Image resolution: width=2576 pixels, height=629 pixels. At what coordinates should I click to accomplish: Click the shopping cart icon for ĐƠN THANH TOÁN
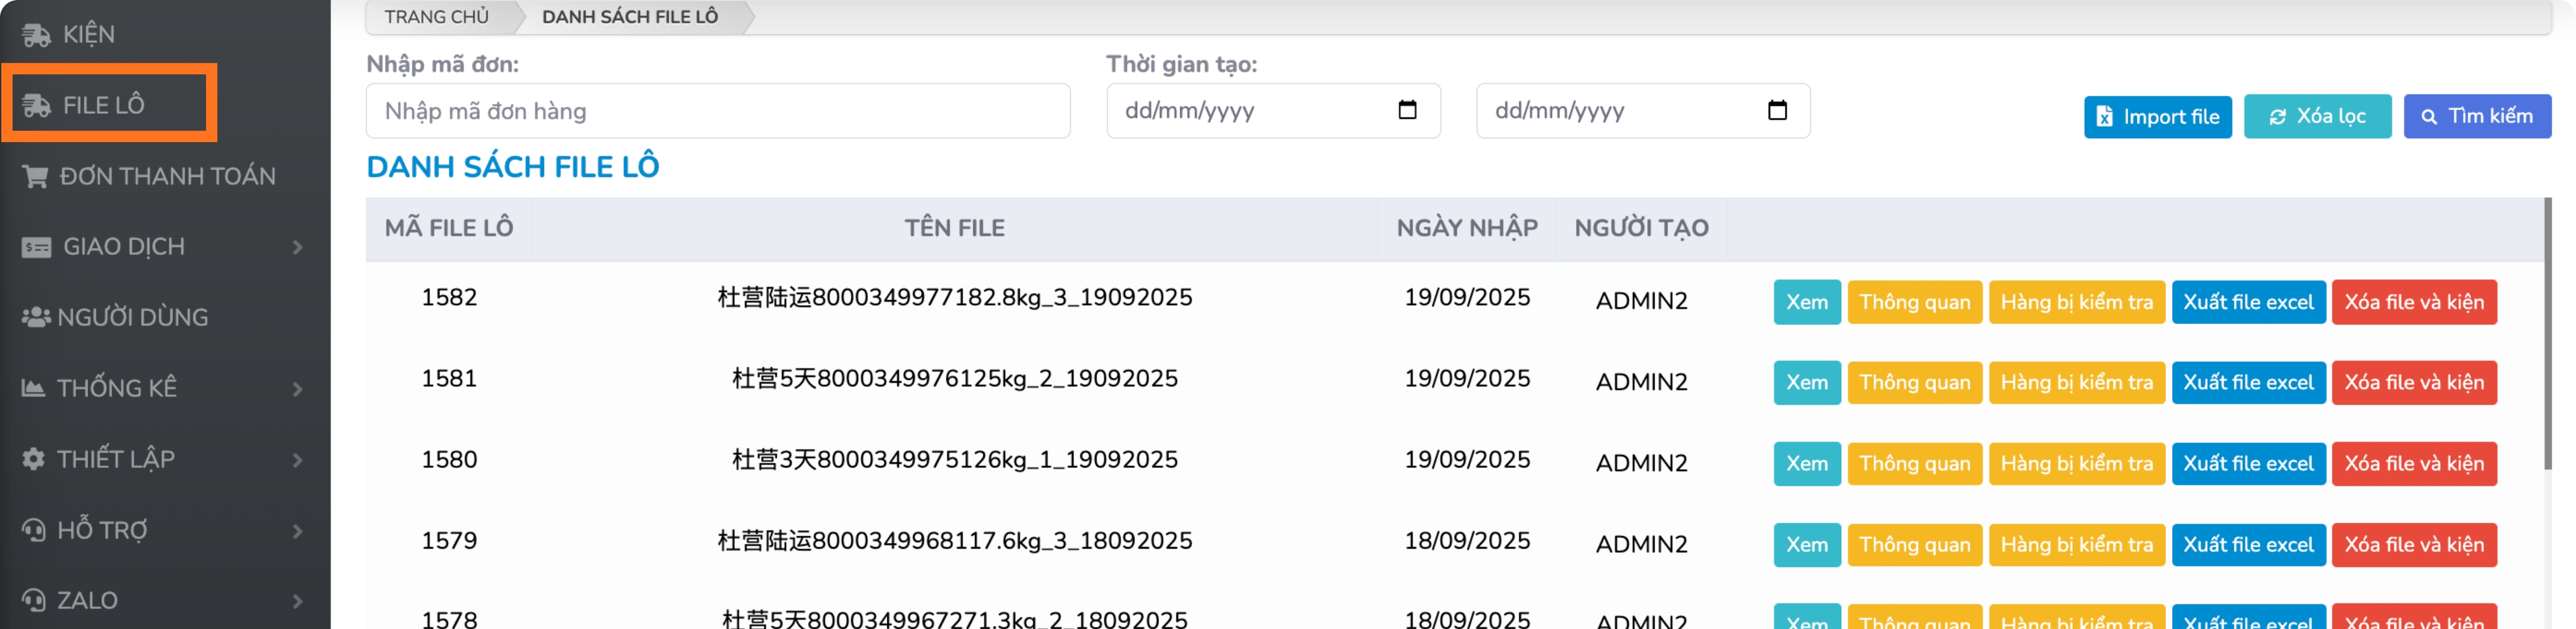tap(36, 177)
